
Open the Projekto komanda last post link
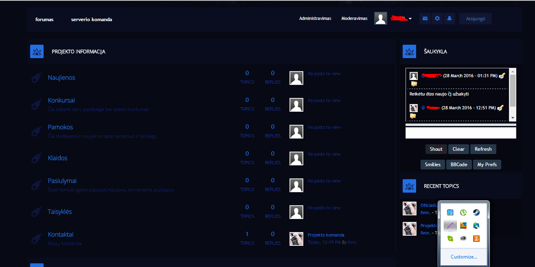tap(326, 235)
